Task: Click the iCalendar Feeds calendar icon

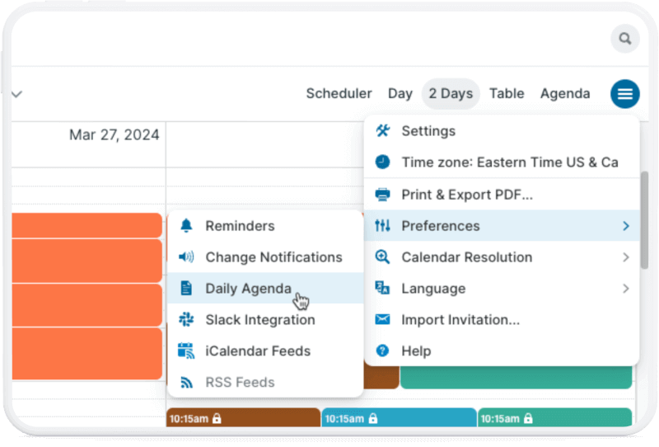Action: pos(186,351)
